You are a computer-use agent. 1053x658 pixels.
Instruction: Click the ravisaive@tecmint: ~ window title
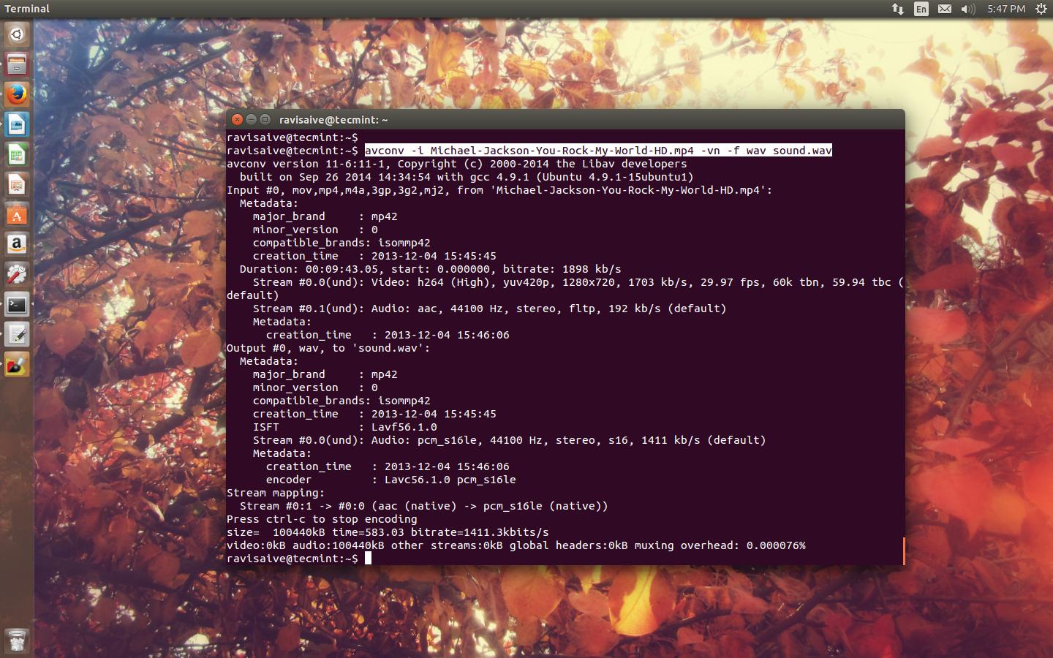[x=333, y=120]
